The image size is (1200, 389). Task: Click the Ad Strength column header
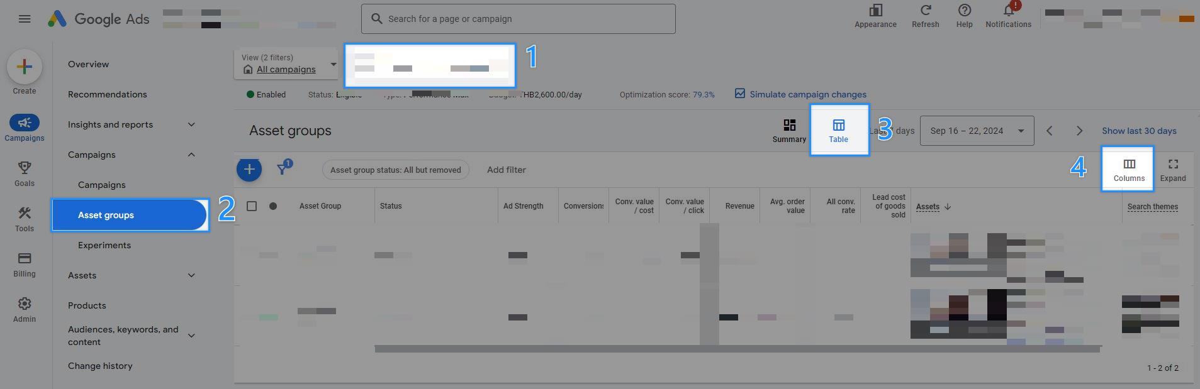point(523,206)
